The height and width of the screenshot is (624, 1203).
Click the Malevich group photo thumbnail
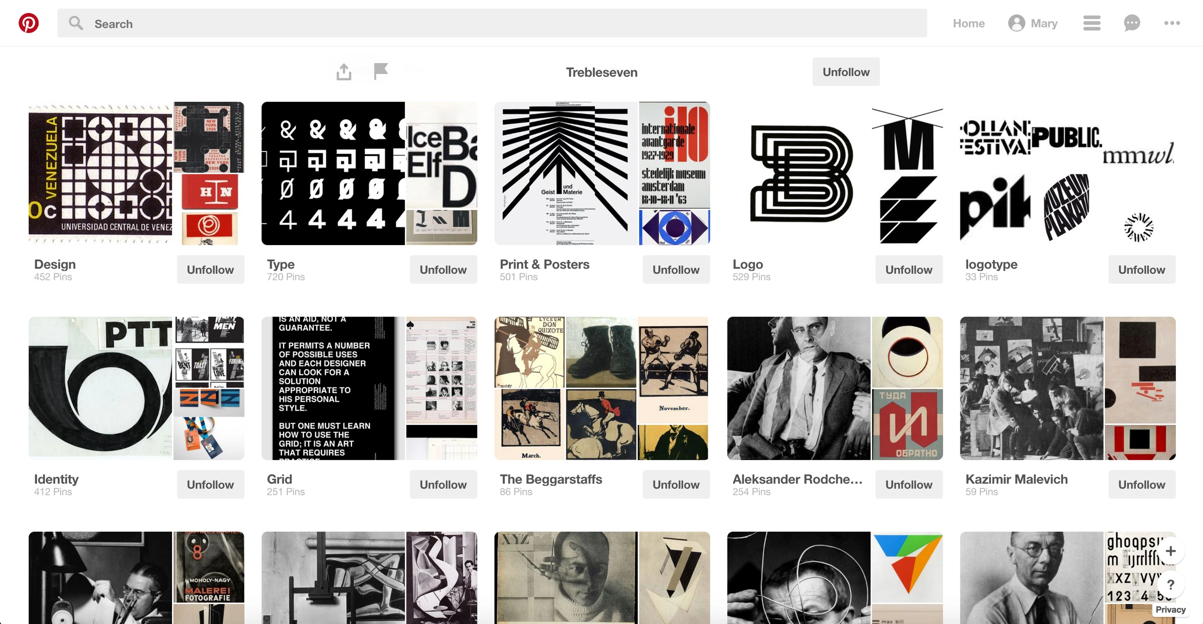[x=1032, y=388]
